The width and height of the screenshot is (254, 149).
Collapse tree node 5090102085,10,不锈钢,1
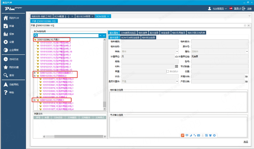pos(35,100)
